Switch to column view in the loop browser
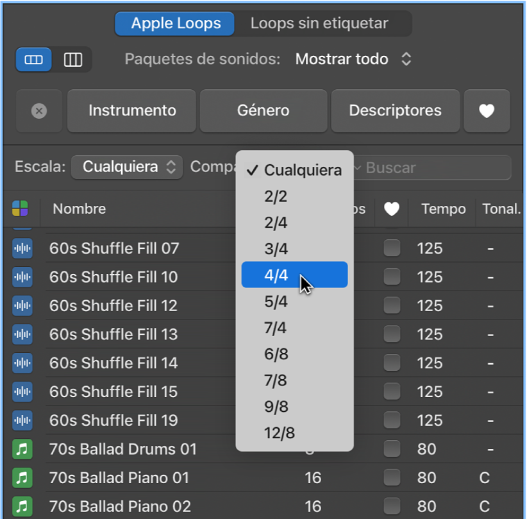Screen dimensions: 527x519 pyautogui.click(x=73, y=60)
